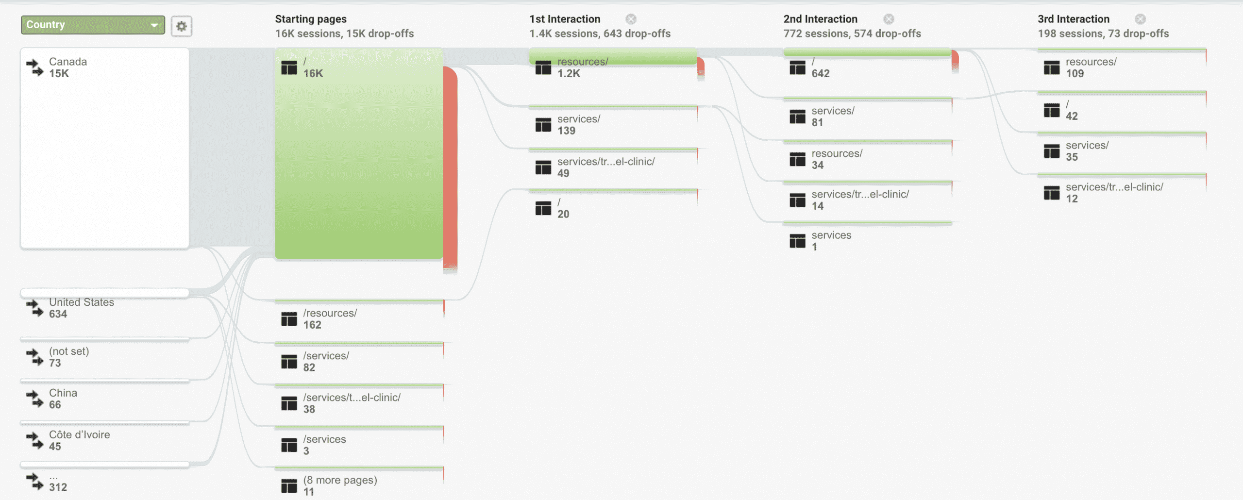Open the Country dimension dropdown
Screen dimensions: 1243x500
[93, 25]
